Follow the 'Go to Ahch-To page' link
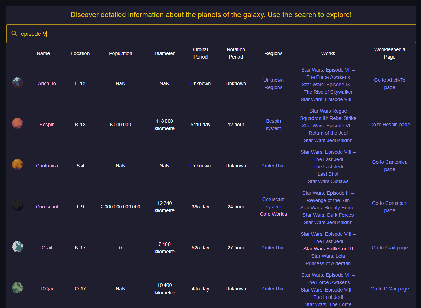The width and height of the screenshot is (421, 308). pyautogui.click(x=390, y=84)
